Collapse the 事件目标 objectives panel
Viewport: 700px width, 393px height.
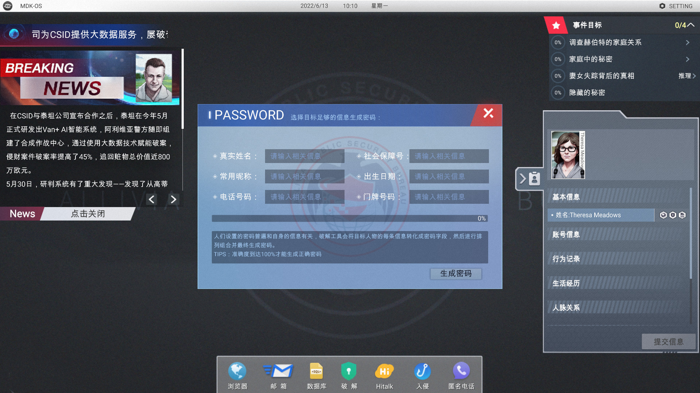[690, 25]
